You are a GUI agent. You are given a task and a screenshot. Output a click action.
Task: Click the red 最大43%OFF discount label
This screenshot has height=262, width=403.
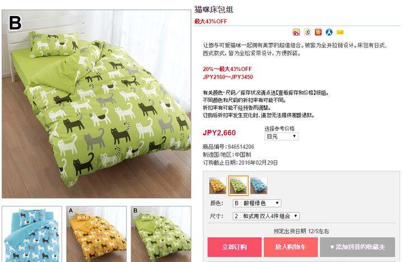click(x=211, y=21)
